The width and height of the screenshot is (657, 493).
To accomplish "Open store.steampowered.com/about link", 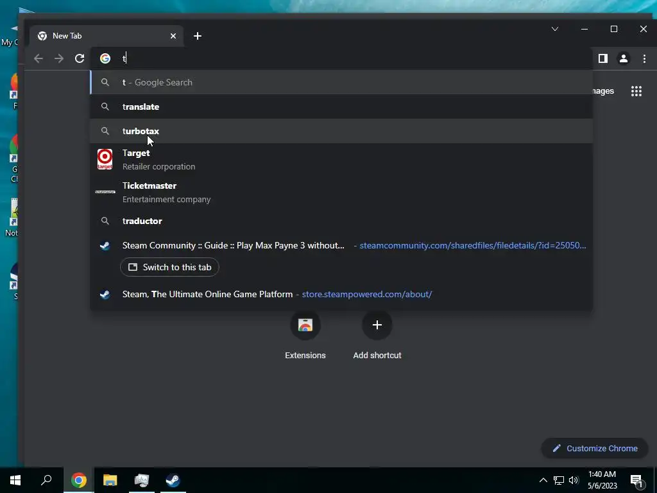I will 367,294.
